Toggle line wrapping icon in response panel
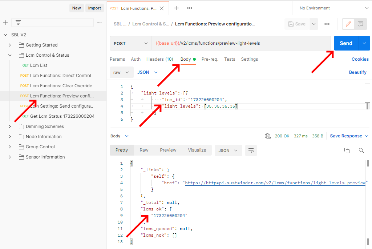Viewport: 372px width, 249px height. click(x=251, y=150)
